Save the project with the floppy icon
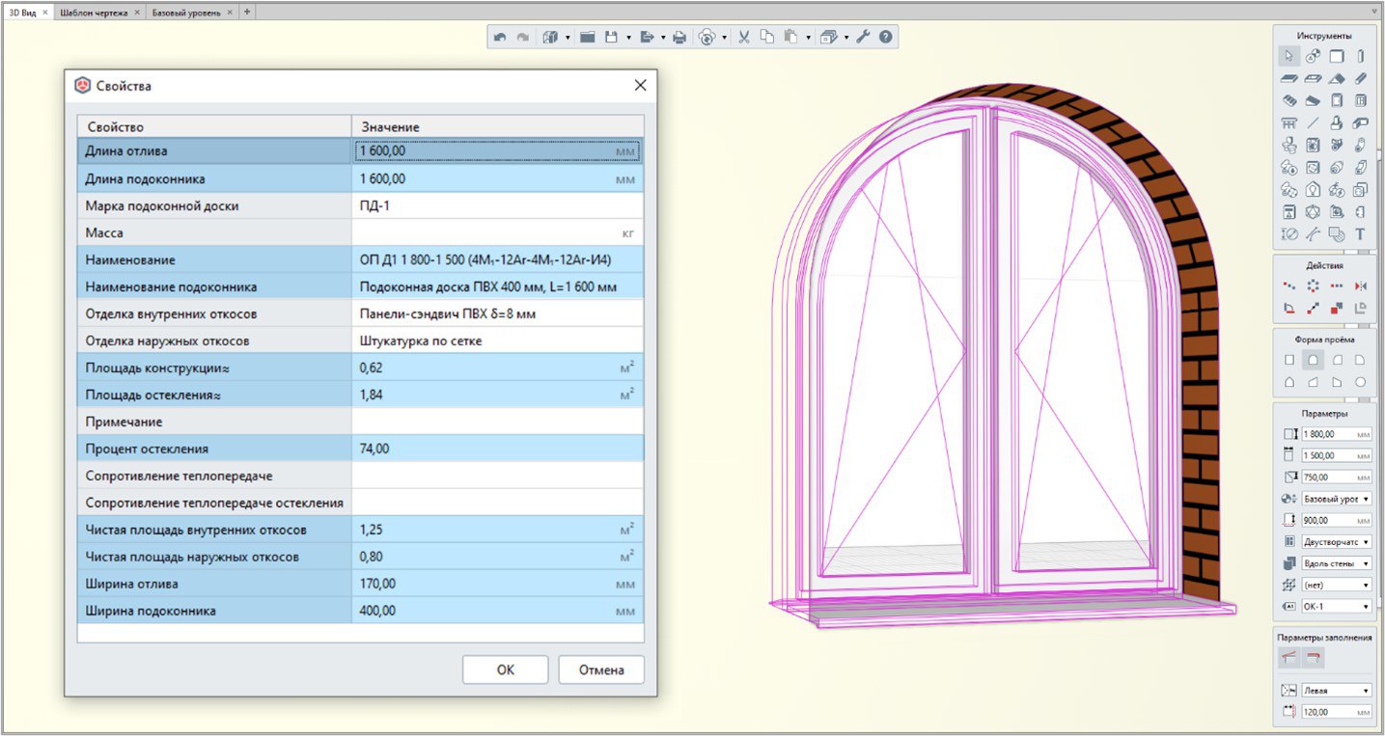Screen dimensions: 1385x736 [611, 37]
